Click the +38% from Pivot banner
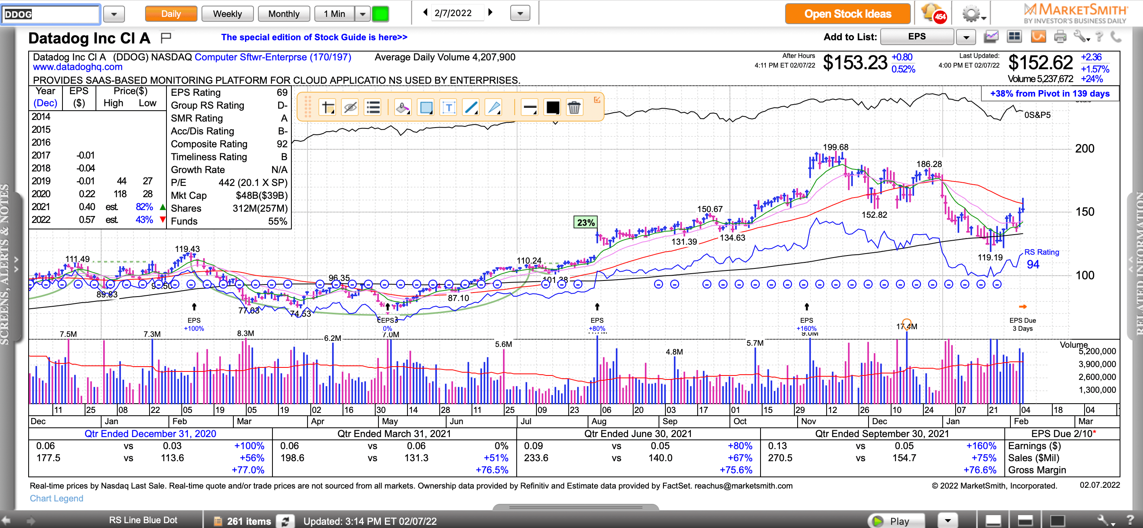 (1049, 93)
